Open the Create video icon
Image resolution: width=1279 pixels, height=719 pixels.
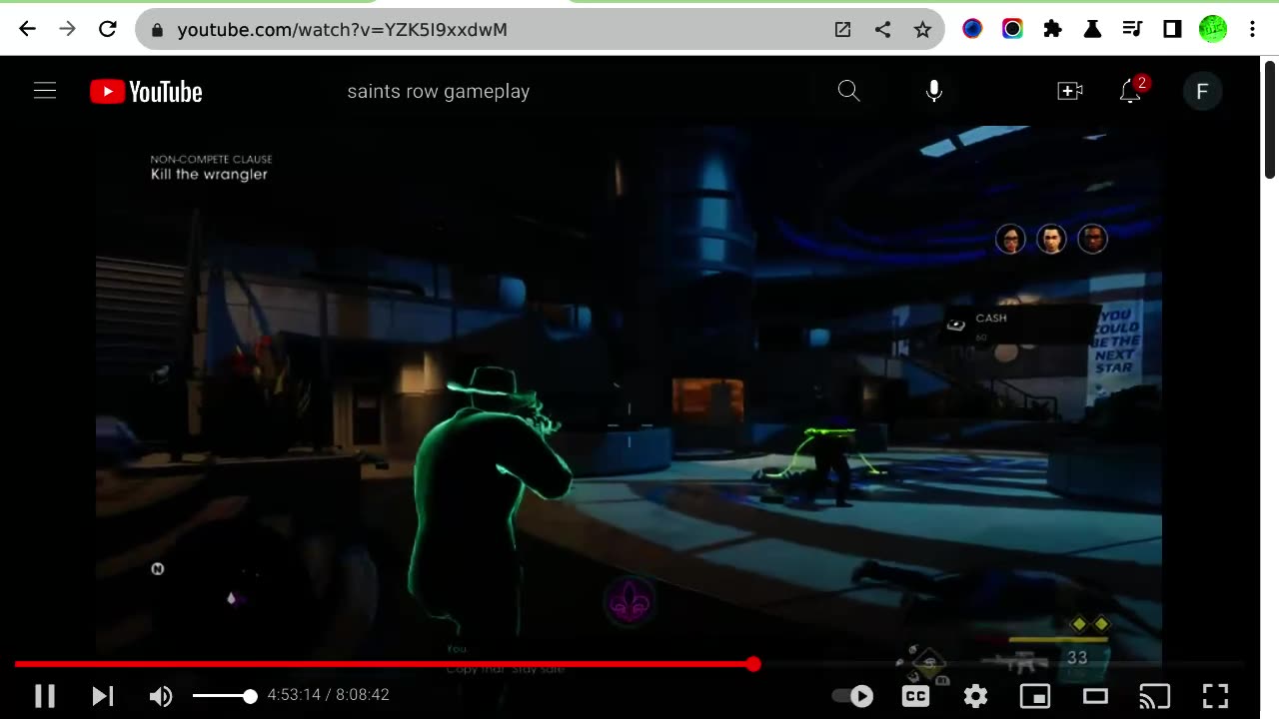click(1070, 91)
